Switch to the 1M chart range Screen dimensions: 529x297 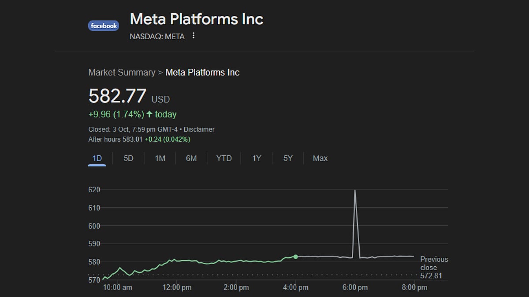(160, 158)
